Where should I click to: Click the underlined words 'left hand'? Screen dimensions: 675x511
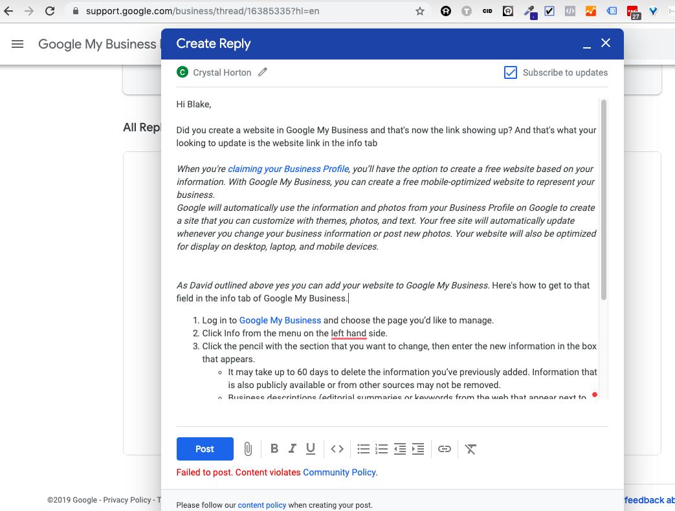(x=349, y=333)
